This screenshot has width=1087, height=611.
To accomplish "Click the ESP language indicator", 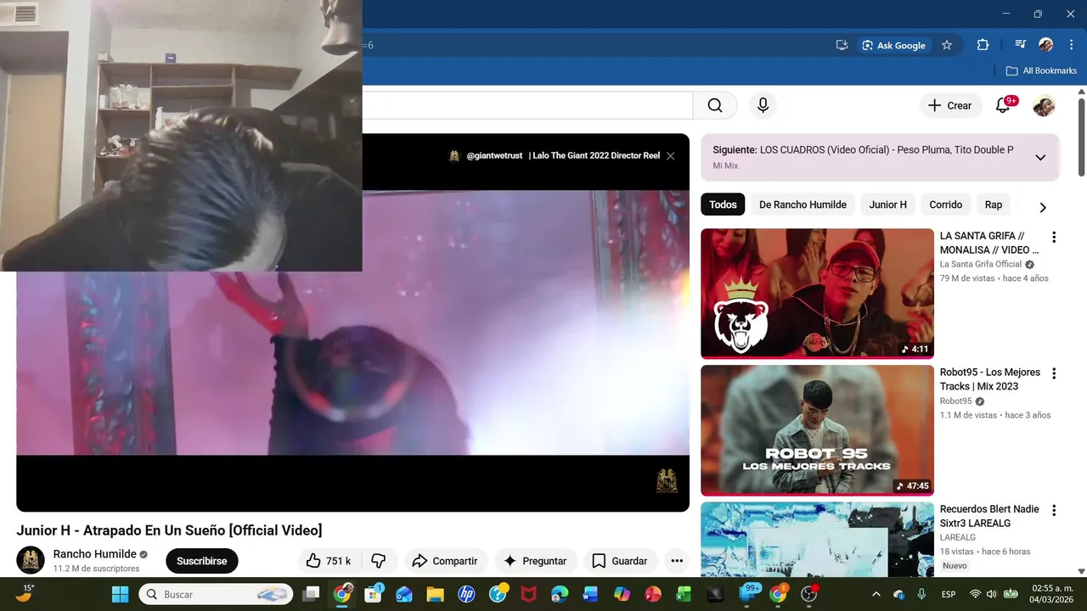I will click(949, 594).
